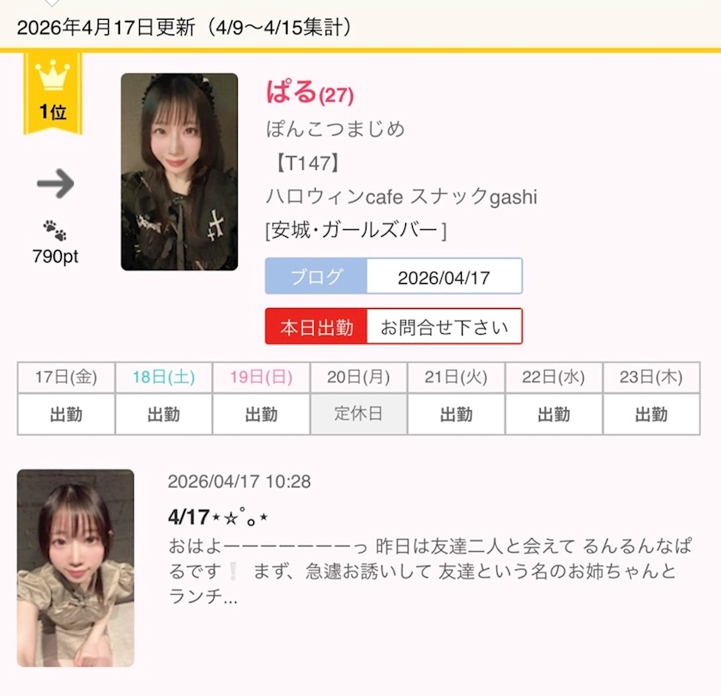
Task: Open the blog post thumbnail photo
Action: coord(76,568)
